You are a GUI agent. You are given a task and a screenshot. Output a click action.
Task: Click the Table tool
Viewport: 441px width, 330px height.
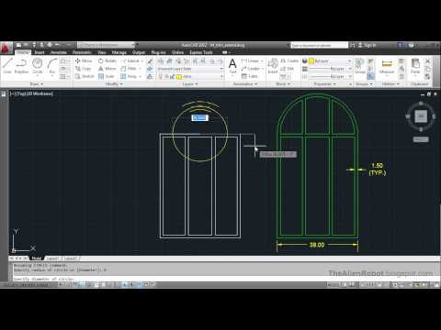point(250,76)
